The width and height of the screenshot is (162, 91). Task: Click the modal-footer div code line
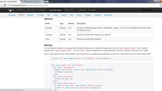pos(64,83)
